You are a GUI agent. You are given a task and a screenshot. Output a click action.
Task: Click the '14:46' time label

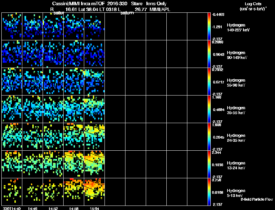[32, 209]
